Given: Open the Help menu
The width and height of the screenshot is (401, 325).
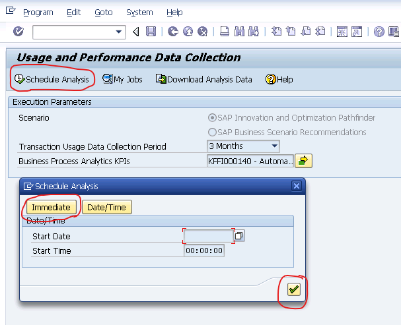Looking at the screenshot, I should click(174, 13).
